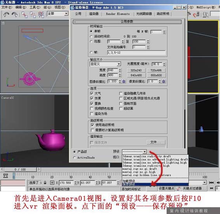Click the 800x600 size preset button
This screenshot has height=214, width=220.
coord(156,75)
